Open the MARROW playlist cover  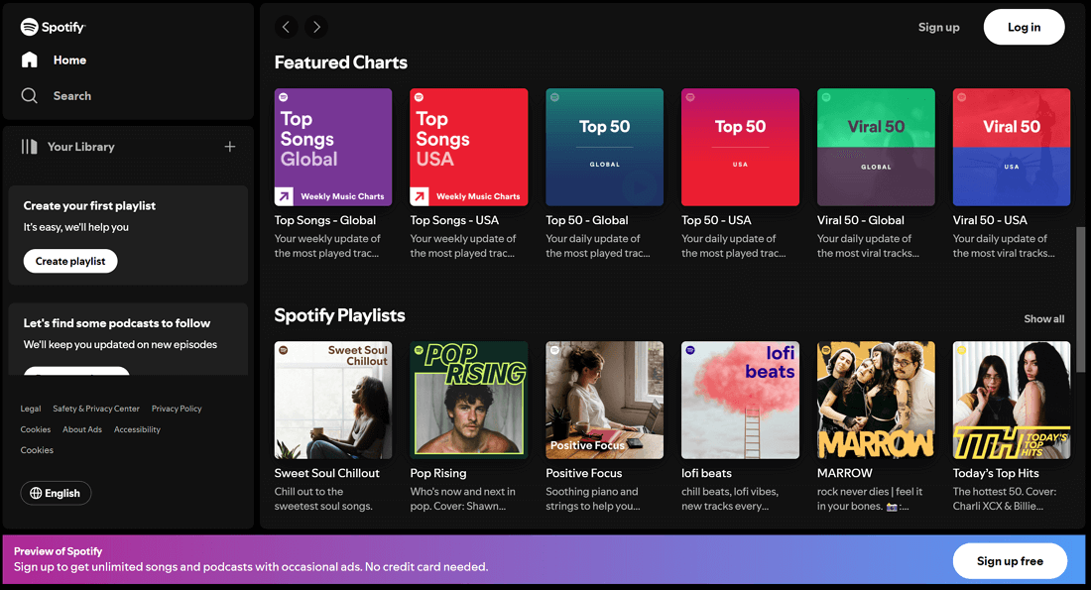pos(876,400)
